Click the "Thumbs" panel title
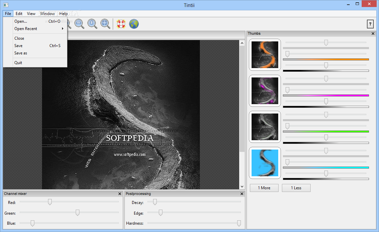The height and width of the screenshot is (232, 379). coord(254,34)
